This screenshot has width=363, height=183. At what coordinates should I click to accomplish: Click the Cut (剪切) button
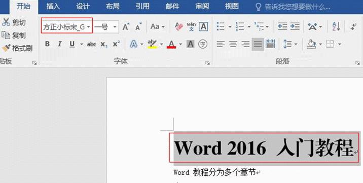pyautogui.click(x=14, y=23)
